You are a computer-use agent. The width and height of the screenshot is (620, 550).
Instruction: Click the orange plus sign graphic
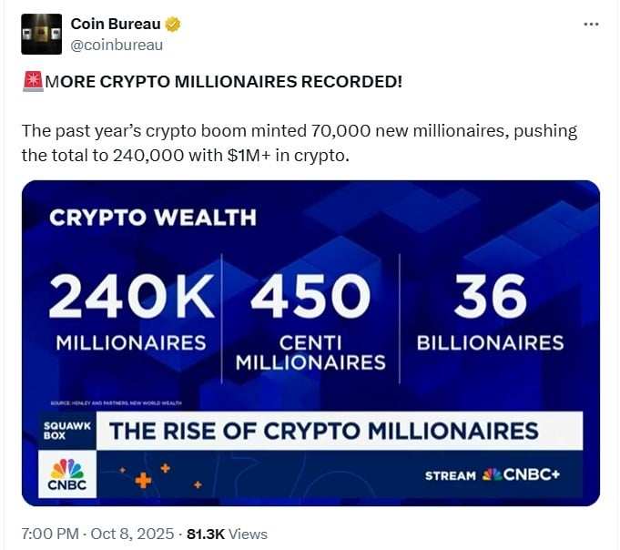(x=143, y=480)
